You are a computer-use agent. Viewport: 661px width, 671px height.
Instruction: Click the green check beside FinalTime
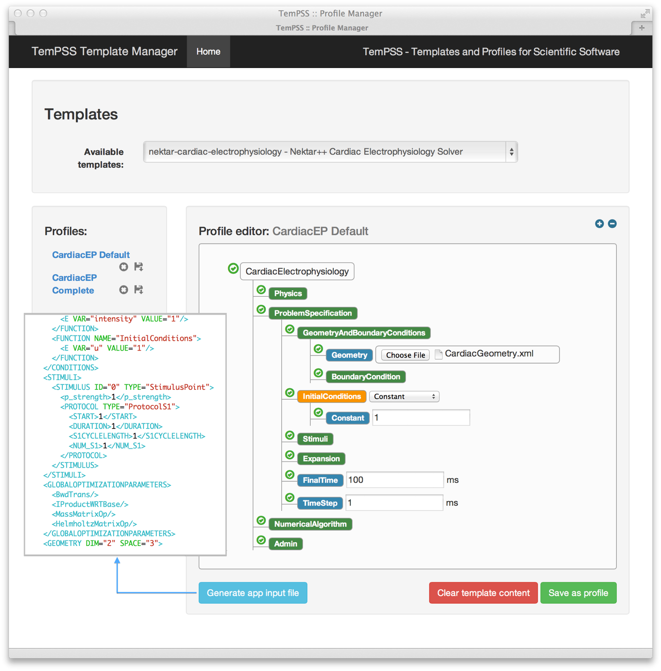pos(290,475)
